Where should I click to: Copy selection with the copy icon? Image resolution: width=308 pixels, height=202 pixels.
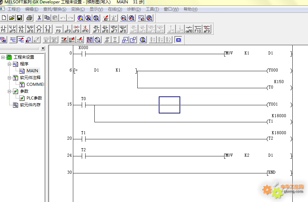[x=47, y=18]
